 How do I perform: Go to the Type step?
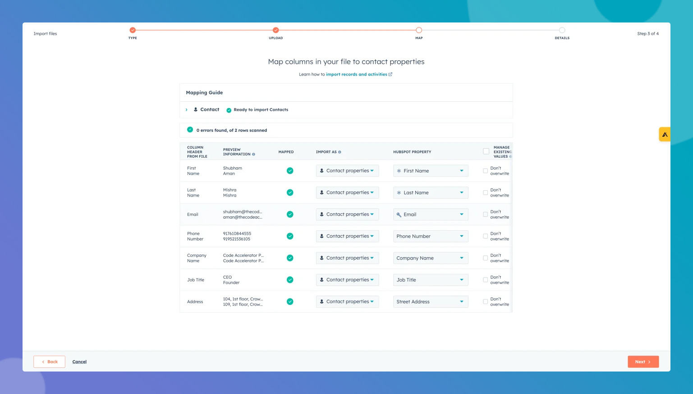(x=133, y=31)
